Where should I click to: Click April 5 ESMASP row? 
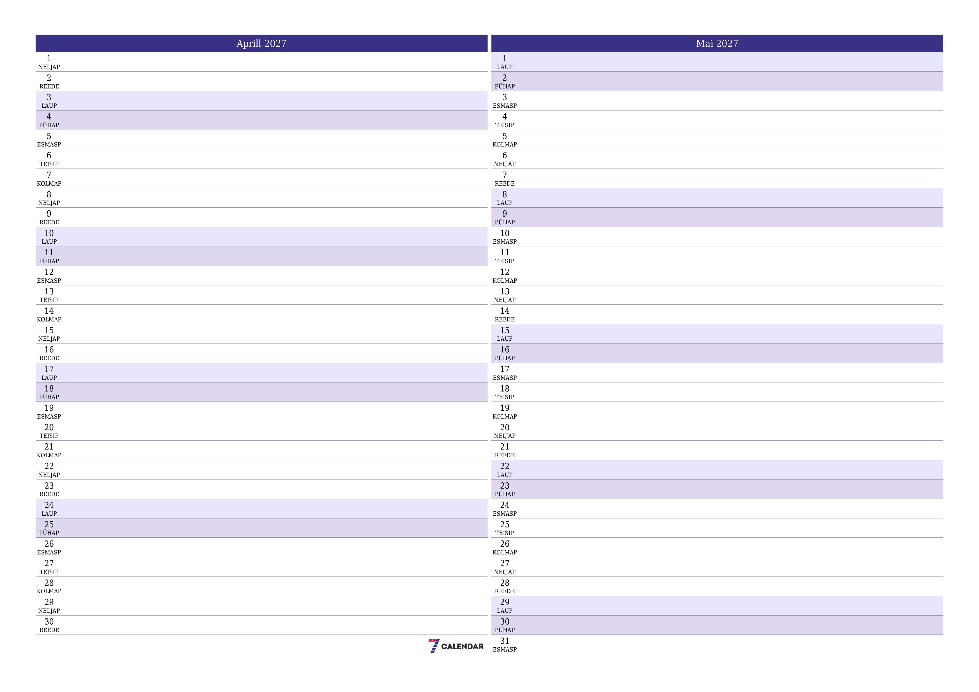[x=261, y=140]
